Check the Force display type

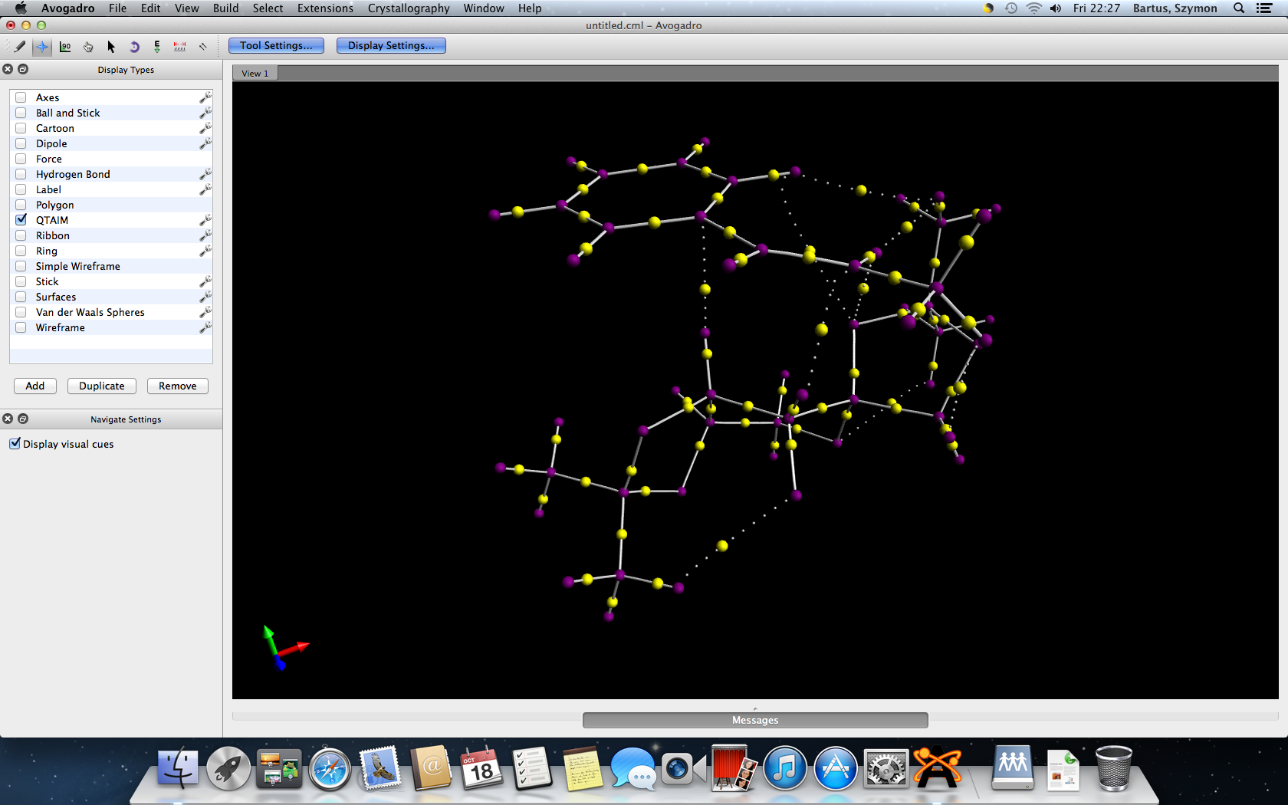(x=21, y=159)
